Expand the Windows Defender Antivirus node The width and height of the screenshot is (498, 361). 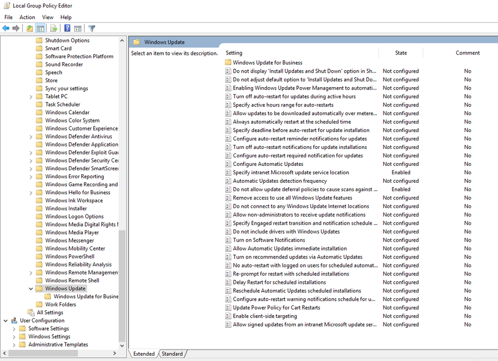(x=31, y=137)
